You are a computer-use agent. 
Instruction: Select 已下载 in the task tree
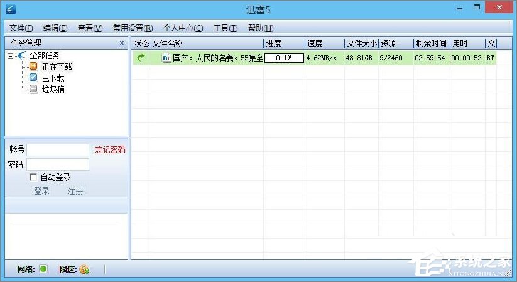(x=53, y=78)
